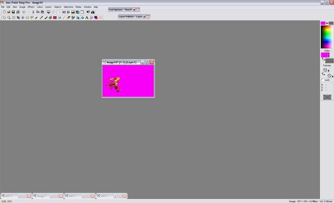Start the Full Screen Preview

pyautogui.click(x=49, y=12)
